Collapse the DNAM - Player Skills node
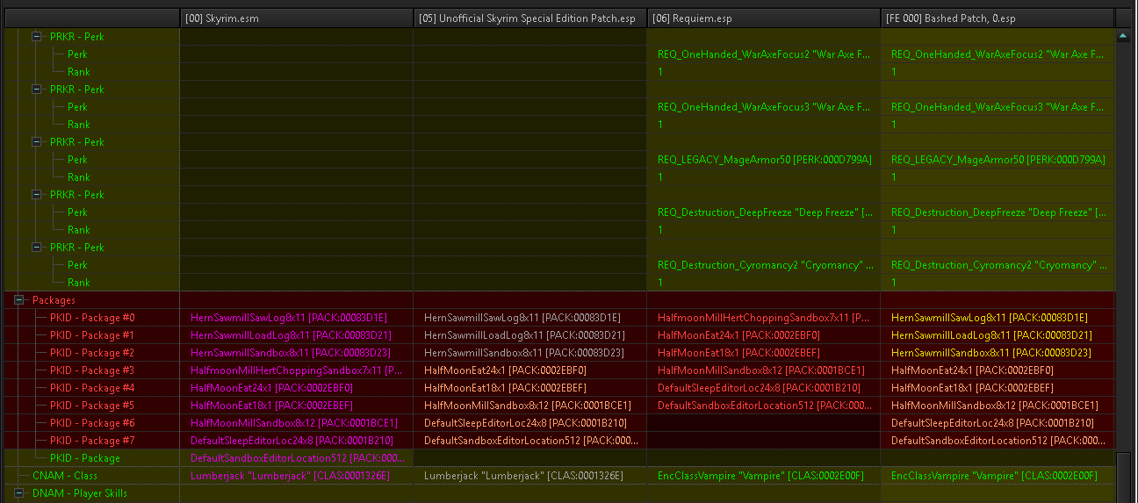Viewport: 1138px width, 503px height. click(x=19, y=493)
